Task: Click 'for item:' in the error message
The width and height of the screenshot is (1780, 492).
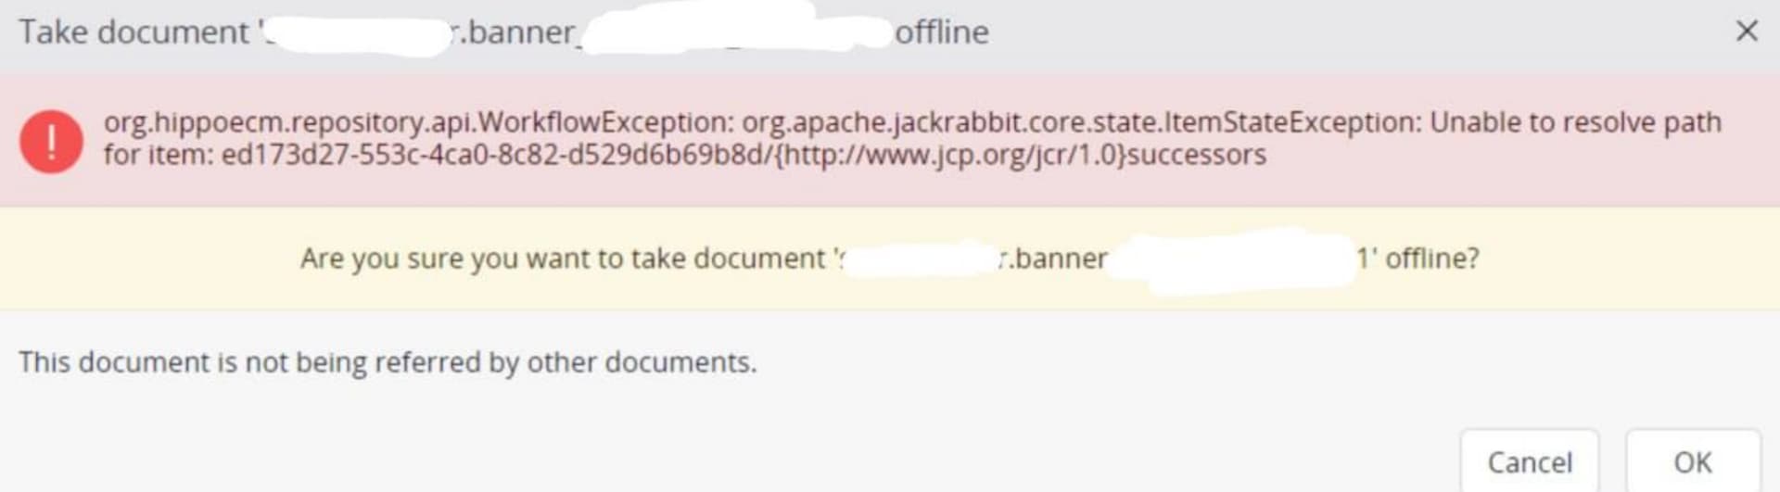Action: 158,155
